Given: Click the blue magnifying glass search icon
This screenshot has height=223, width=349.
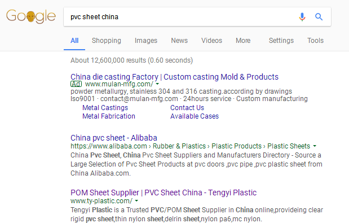Looking at the screenshot, I should pyautogui.click(x=319, y=17).
